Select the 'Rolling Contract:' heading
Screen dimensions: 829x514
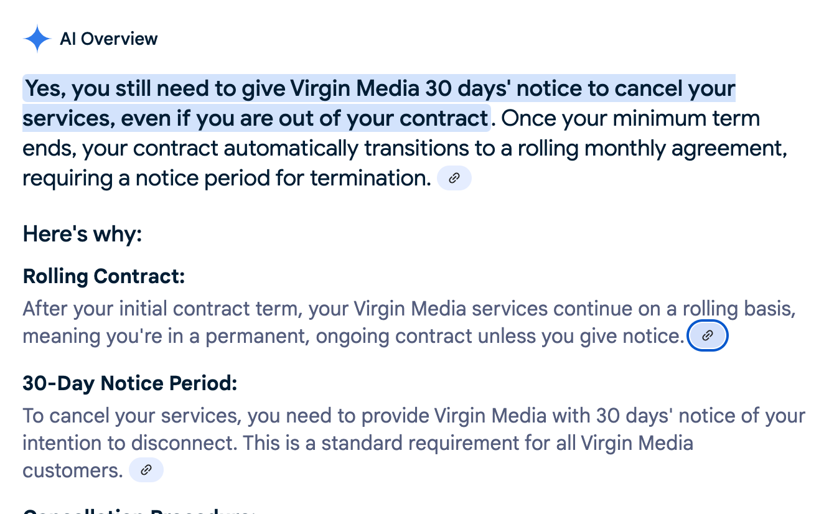(x=104, y=276)
